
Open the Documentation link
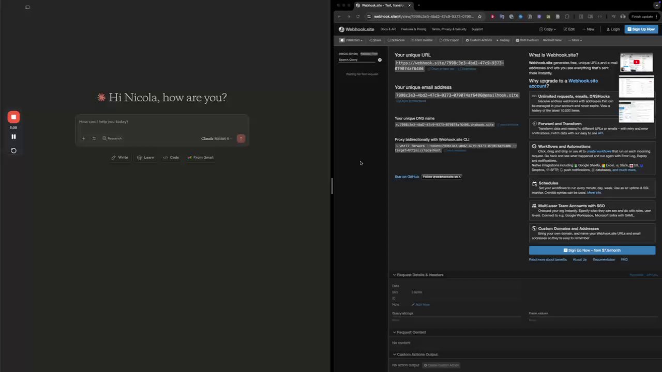tap(604, 260)
